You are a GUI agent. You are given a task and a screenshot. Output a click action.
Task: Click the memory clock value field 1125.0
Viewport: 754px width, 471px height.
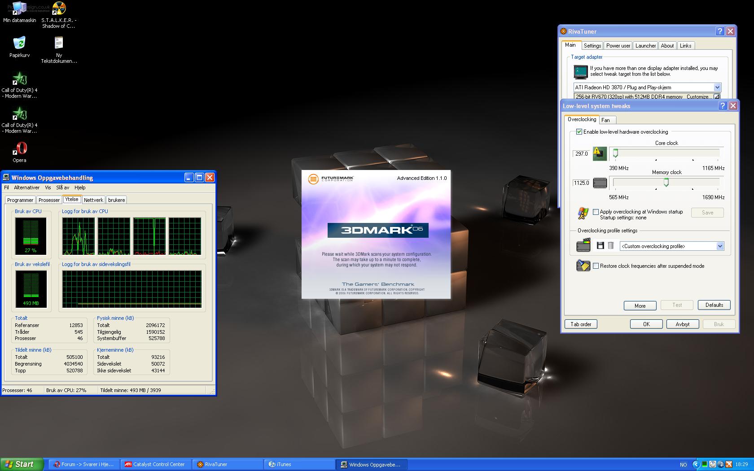point(581,183)
